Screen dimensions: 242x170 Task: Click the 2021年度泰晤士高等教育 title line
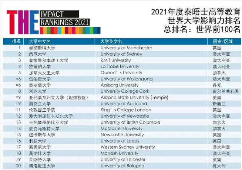point(196,12)
